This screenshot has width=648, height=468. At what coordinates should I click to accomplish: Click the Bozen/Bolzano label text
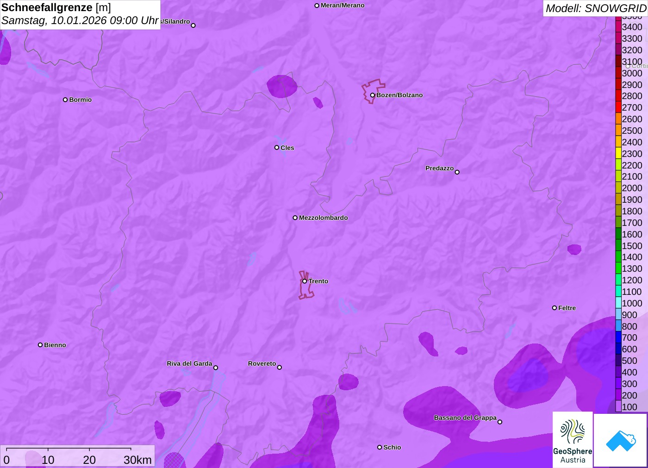(x=399, y=95)
